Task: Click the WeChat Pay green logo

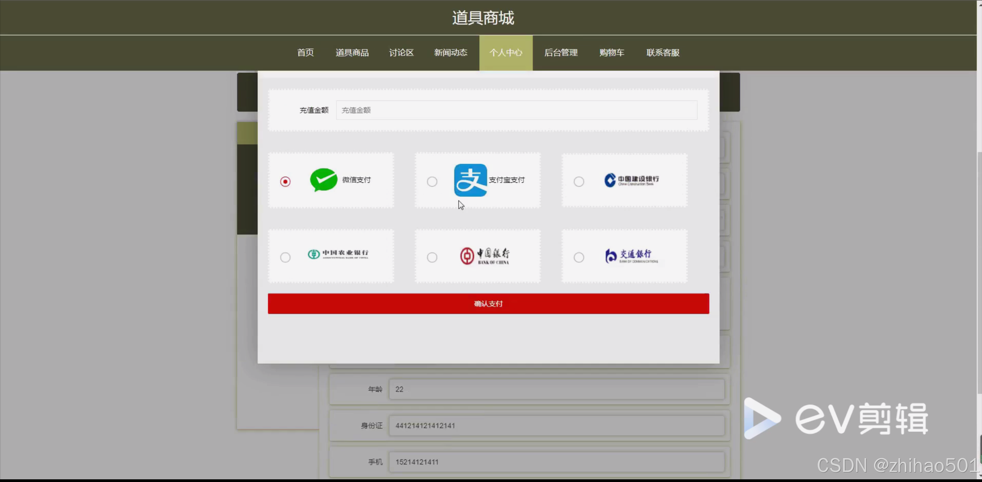Action: [323, 179]
